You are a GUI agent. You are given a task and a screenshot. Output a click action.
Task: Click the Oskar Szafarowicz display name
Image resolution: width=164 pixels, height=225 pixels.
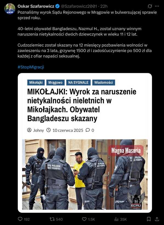36,6
